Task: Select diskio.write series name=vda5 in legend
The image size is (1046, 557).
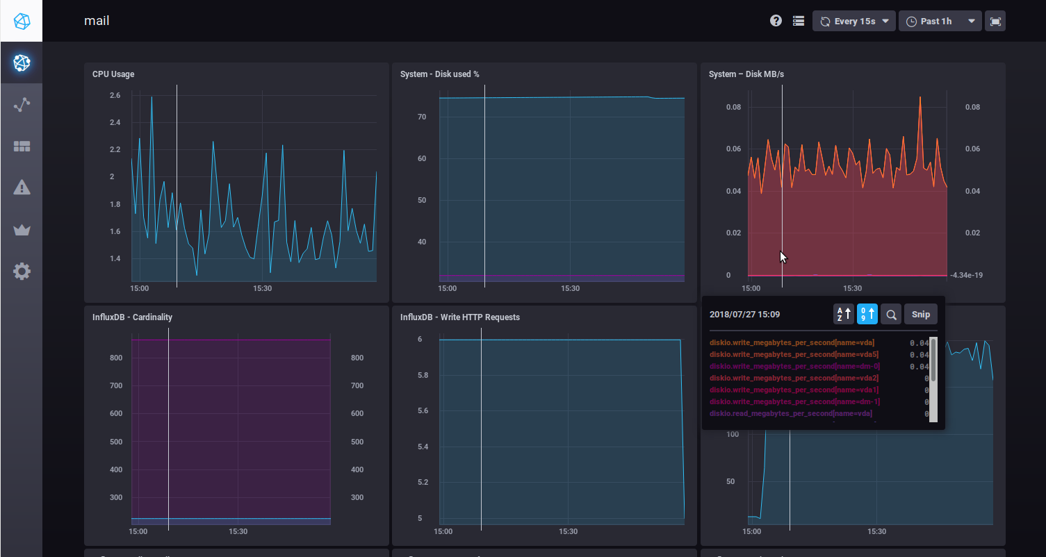Action: (794, 355)
